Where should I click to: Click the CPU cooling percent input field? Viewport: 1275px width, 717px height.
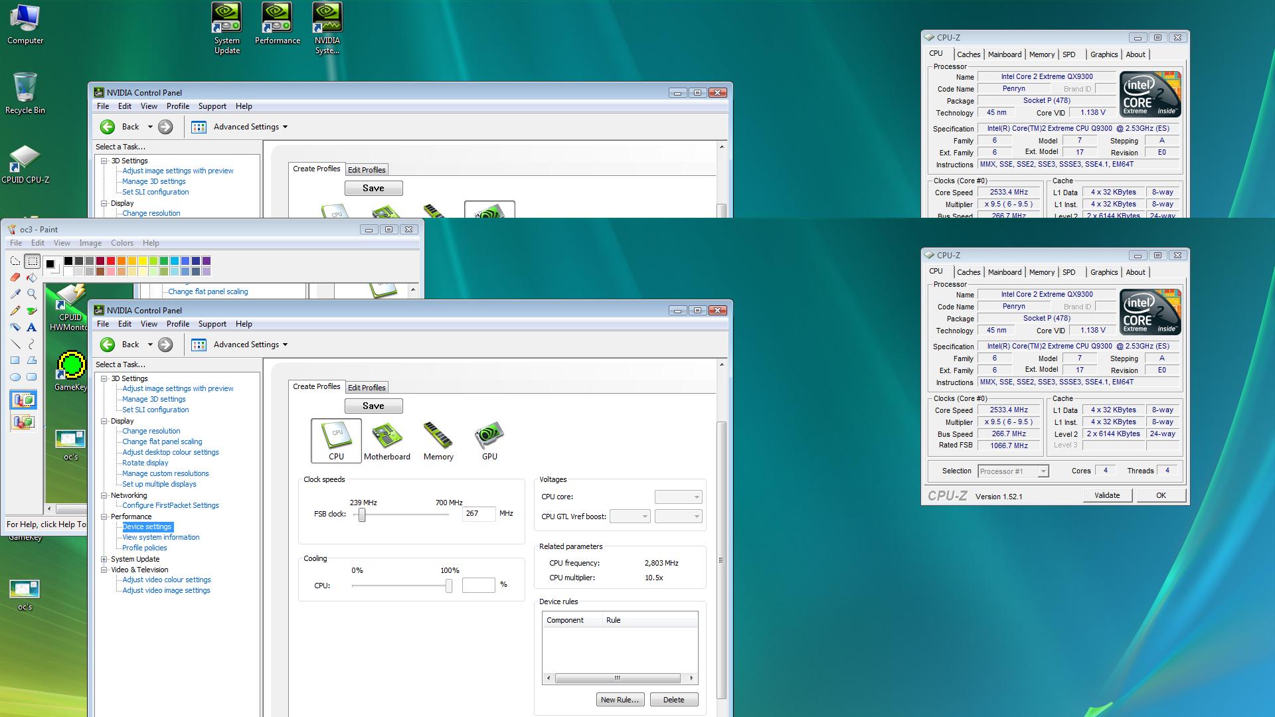click(479, 585)
